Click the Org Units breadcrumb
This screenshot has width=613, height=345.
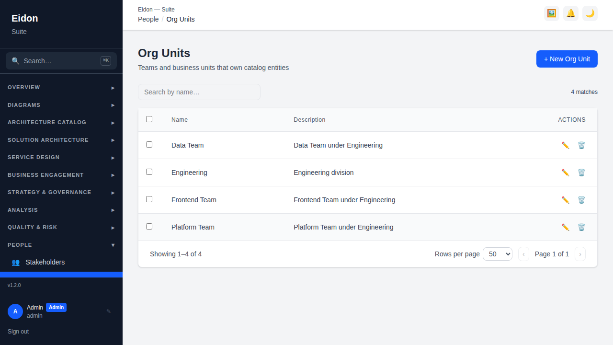coord(181,19)
